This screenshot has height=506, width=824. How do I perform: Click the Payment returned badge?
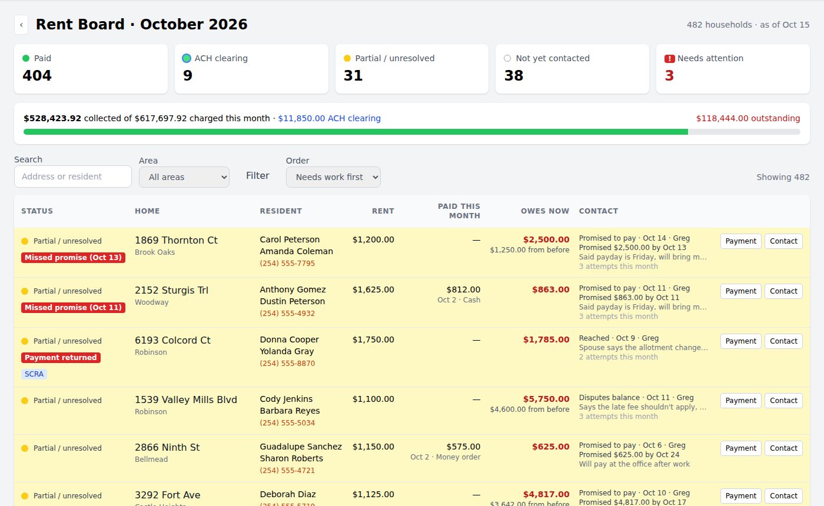point(61,358)
